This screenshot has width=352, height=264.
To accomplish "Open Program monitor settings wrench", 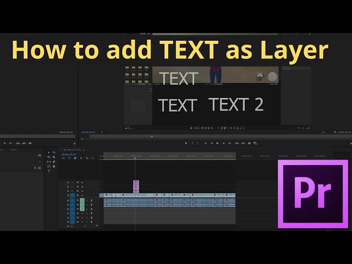I will (x=335, y=132).
